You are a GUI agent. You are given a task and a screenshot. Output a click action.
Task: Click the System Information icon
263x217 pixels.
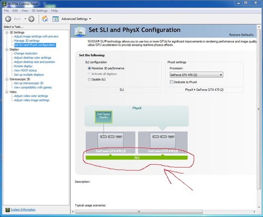8,210
